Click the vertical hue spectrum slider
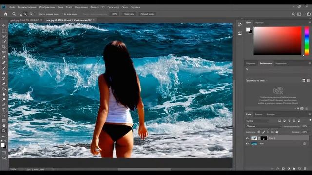The image size is (312, 175). click(307, 41)
